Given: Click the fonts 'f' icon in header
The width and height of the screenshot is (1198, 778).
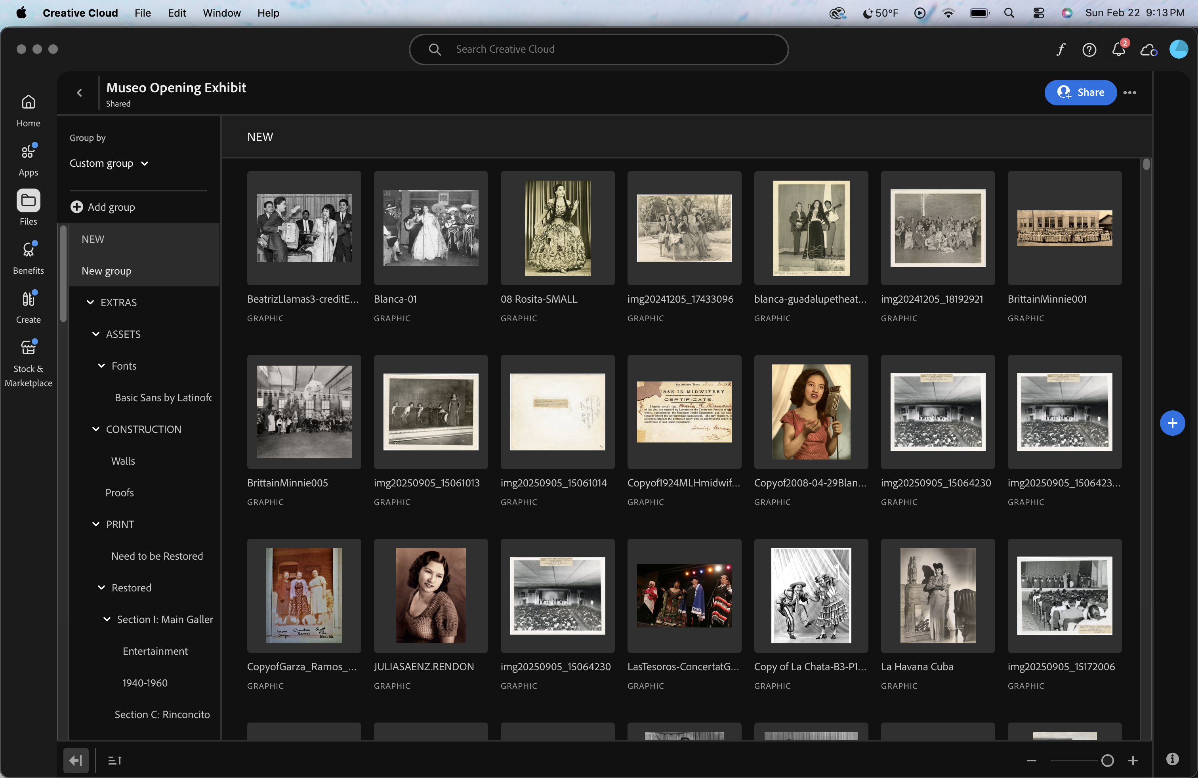Looking at the screenshot, I should click(x=1061, y=49).
